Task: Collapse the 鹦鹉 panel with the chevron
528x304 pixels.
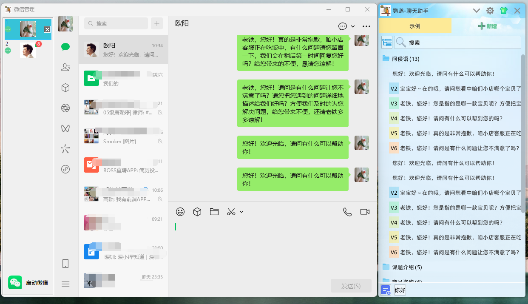Action: click(476, 10)
